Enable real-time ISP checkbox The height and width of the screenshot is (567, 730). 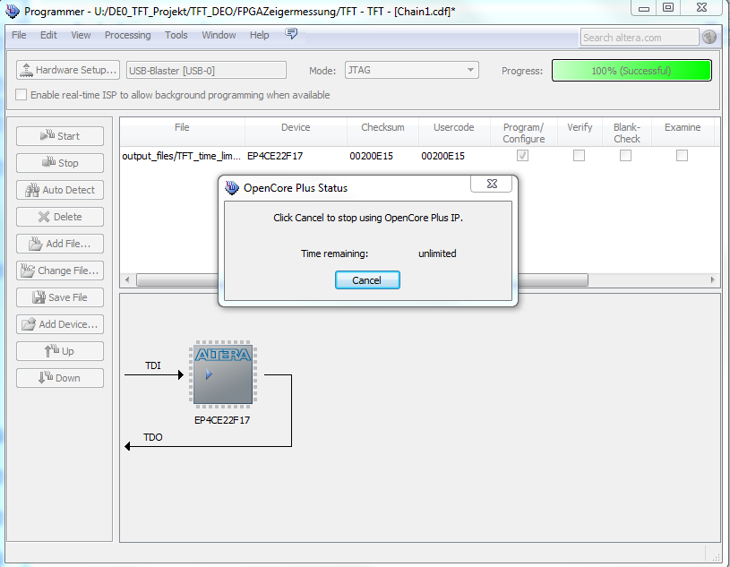click(21, 95)
